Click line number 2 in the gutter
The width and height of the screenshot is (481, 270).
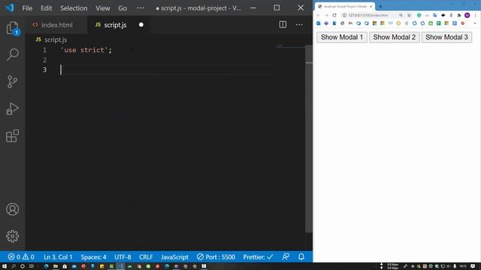[x=45, y=60]
